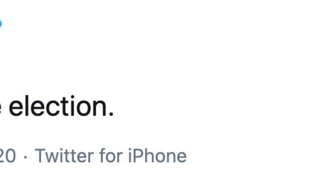Screen dimensions: 324x185
Task: Click the word "Twitter" in the source label
Action: click(x=64, y=156)
